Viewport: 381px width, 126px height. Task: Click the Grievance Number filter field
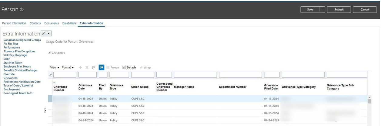65,75
